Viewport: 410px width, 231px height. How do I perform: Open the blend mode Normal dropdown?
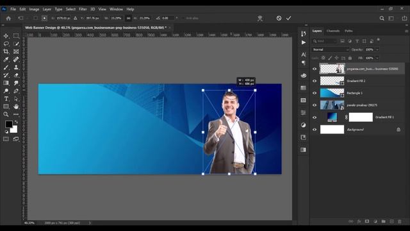(331, 49)
